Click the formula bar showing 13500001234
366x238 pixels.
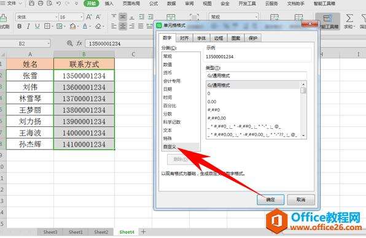(119, 44)
